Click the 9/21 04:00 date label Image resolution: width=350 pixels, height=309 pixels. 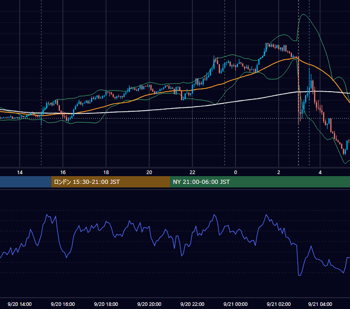click(320, 304)
